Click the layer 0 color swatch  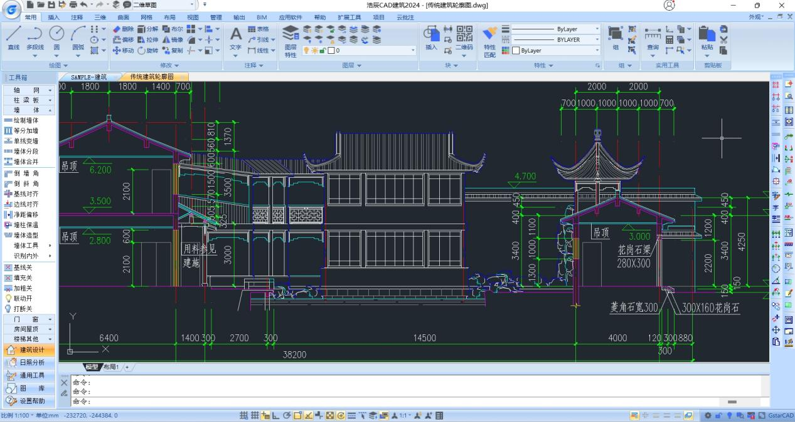(x=331, y=50)
